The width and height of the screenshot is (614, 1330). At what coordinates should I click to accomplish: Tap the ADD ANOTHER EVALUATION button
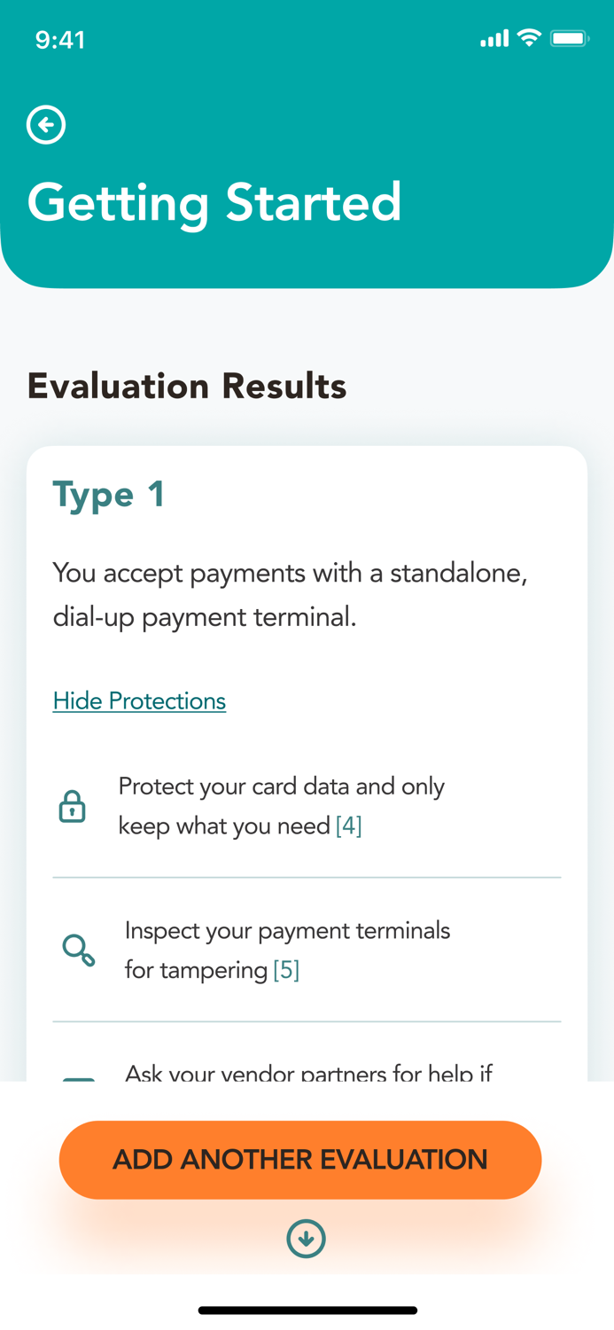click(x=301, y=1159)
